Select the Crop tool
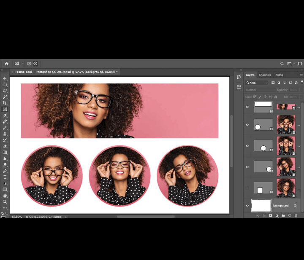Screen dimensions: 304x260 point(5,103)
